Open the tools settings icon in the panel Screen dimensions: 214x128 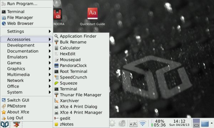coord(133,123)
